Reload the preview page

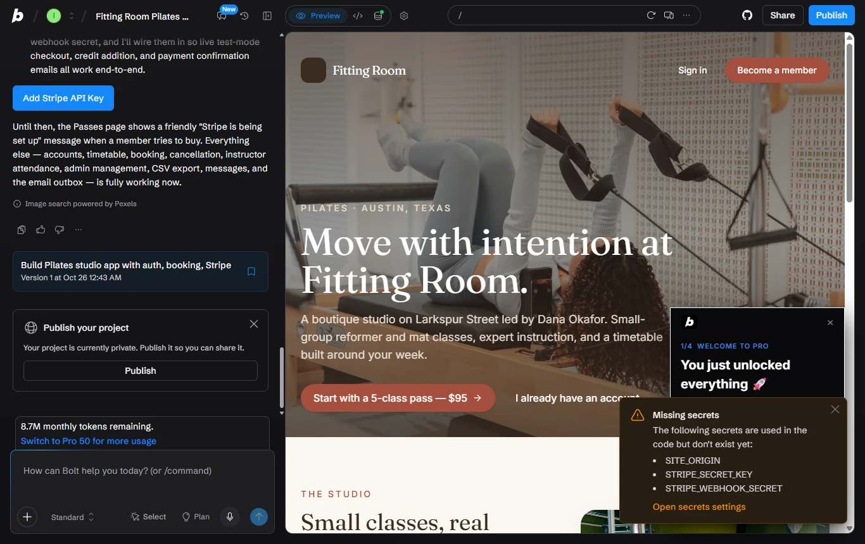(651, 15)
